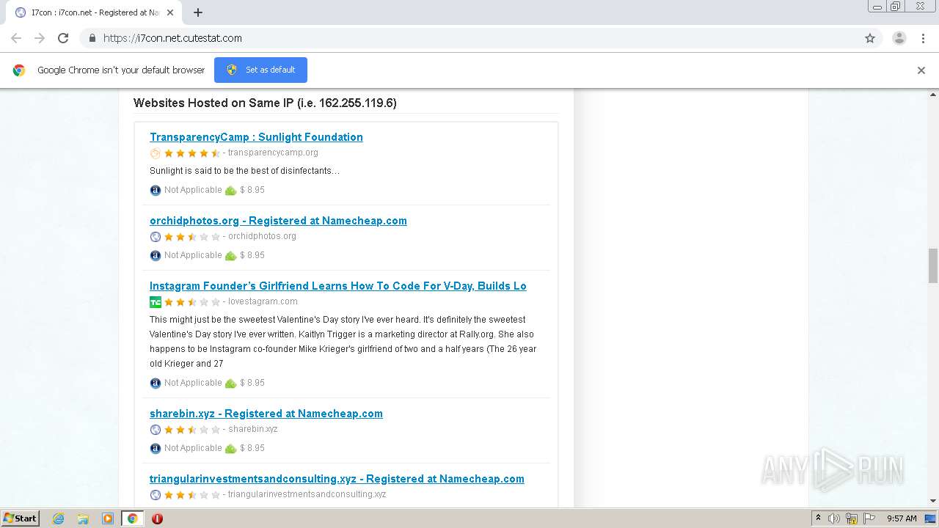Open orchidphotos.org Namecheap link
Image resolution: width=939 pixels, height=528 pixels.
[278, 221]
